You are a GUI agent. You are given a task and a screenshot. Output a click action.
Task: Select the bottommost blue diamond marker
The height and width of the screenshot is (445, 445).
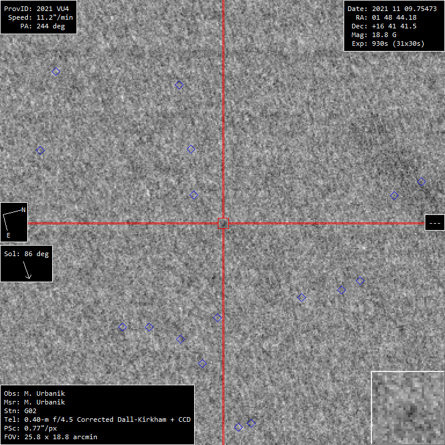click(x=238, y=427)
